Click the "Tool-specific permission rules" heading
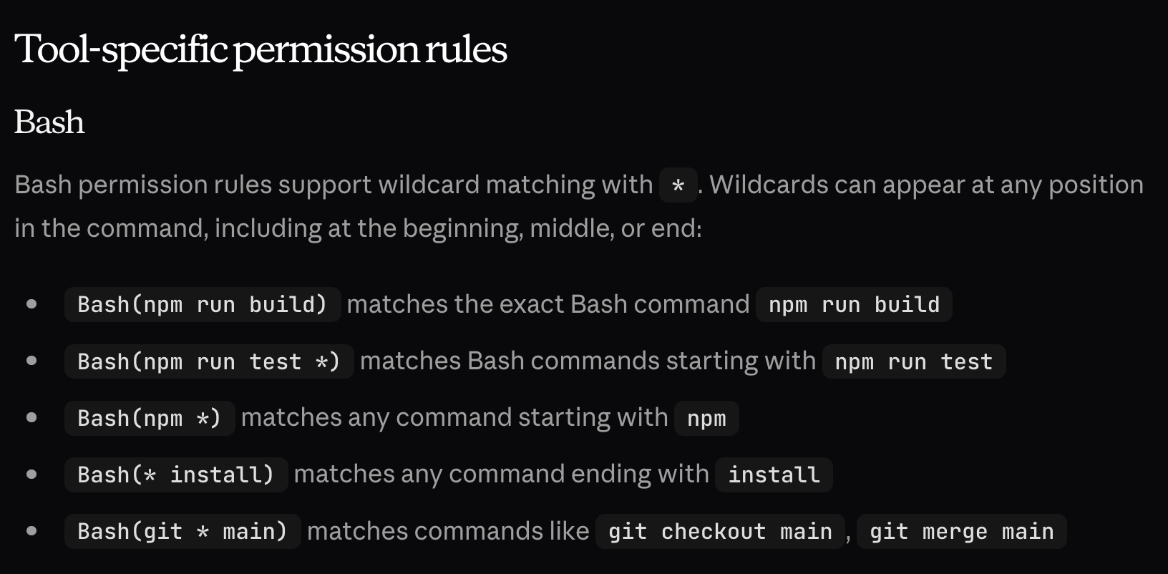 point(261,49)
